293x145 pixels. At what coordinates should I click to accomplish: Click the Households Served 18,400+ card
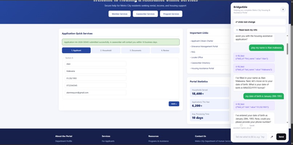point(209,92)
